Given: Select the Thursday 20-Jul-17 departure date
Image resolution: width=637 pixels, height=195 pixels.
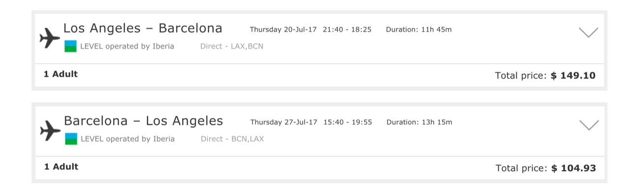Looking at the screenshot, I should 283,29.
